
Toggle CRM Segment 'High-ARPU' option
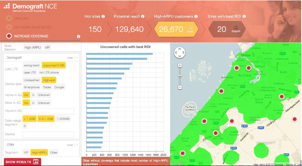click(x=39, y=152)
